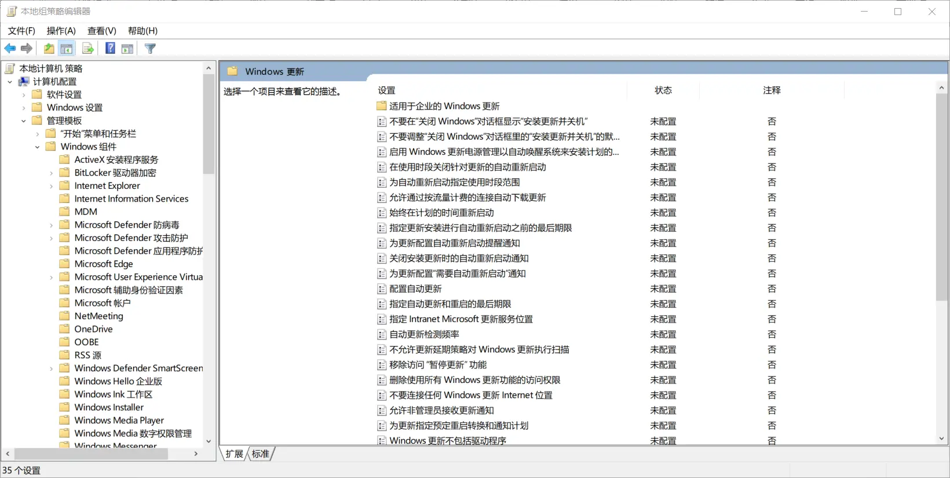Click the folder icon next to MDM
The width and height of the screenshot is (950, 478).
(x=65, y=211)
